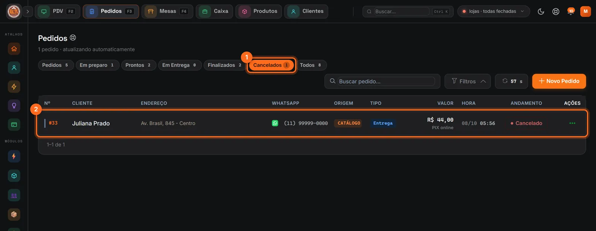Click the auto-refresh countdown button
This screenshot has height=231, width=596.
point(511,81)
